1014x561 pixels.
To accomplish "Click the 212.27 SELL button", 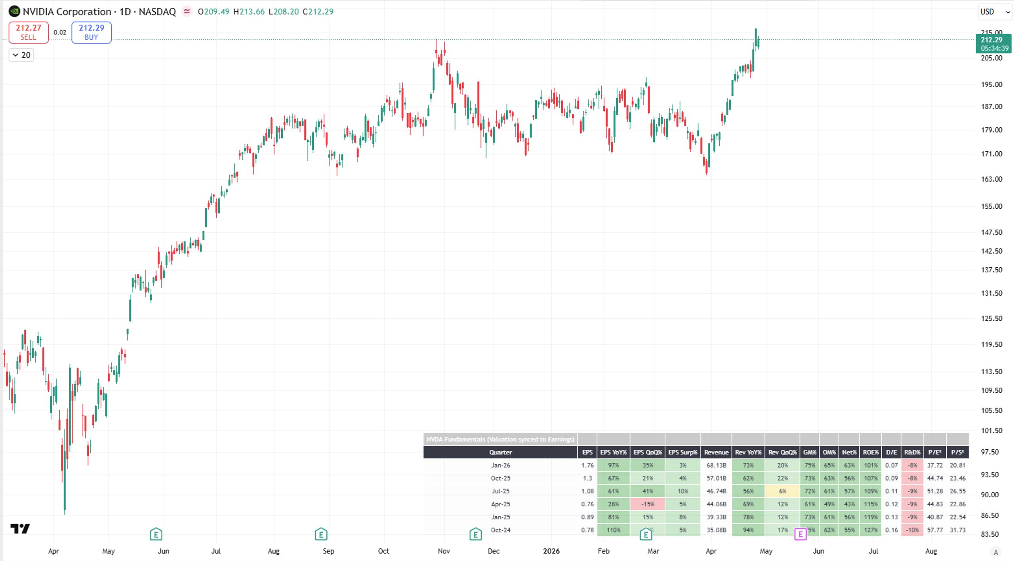I will (x=29, y=32).
